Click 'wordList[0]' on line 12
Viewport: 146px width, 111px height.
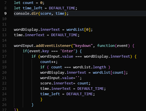coord(79,30)
